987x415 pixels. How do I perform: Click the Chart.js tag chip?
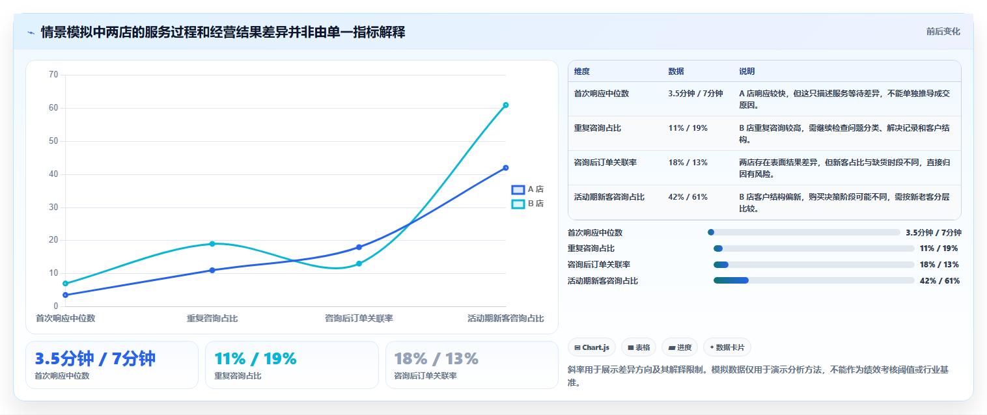(592, 347)
